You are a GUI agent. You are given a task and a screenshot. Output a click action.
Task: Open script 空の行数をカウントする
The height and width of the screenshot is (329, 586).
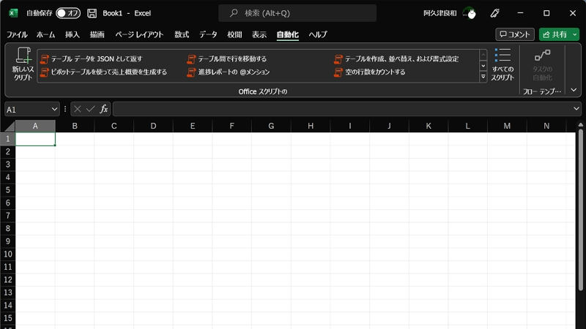(x=370, y=72)
